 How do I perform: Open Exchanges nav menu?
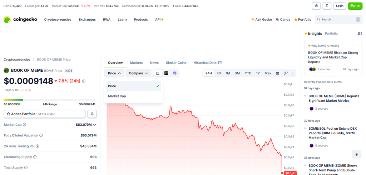pyautogui.click(x=87, y=20)
